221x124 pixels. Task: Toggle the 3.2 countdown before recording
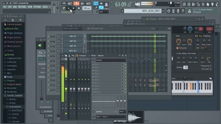tap(76, 3)
